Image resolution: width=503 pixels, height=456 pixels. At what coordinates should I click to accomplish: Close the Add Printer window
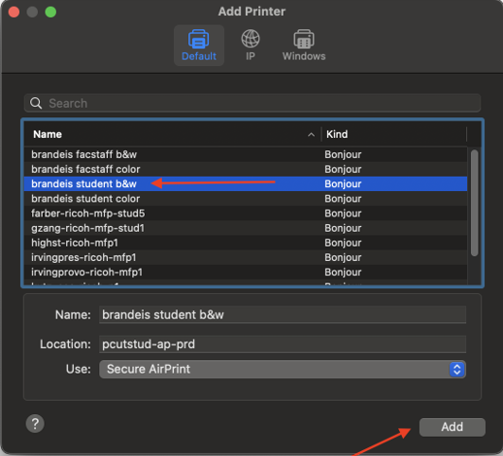[14, 12]
